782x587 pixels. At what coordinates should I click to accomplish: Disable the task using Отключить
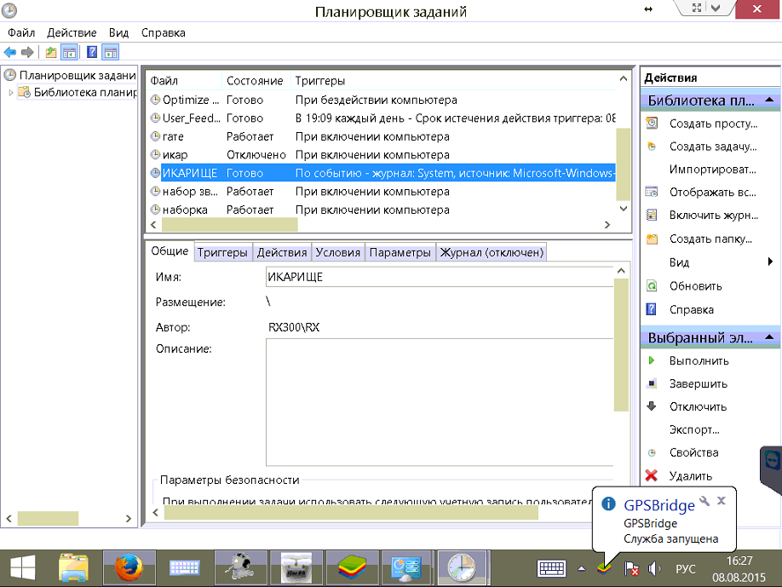698,406
